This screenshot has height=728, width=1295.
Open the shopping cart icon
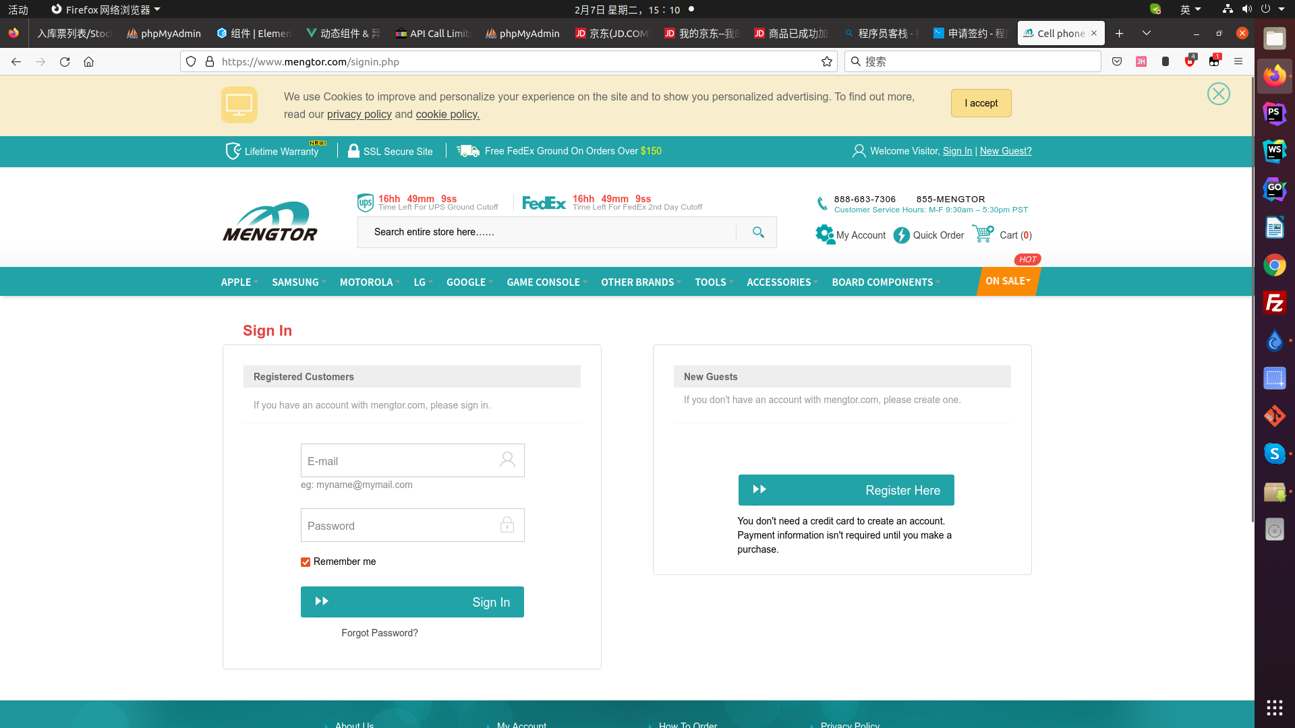pyautogui.click(x=983, y=234)
